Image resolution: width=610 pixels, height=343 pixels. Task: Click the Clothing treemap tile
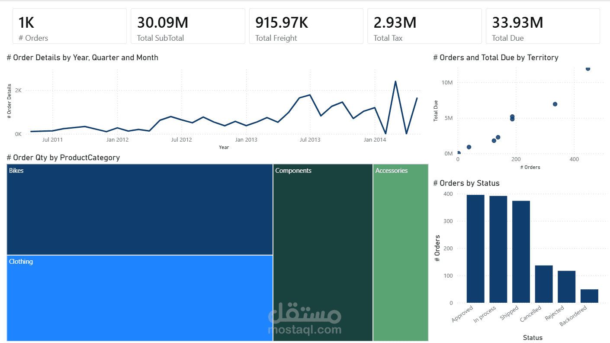(140, 298)
